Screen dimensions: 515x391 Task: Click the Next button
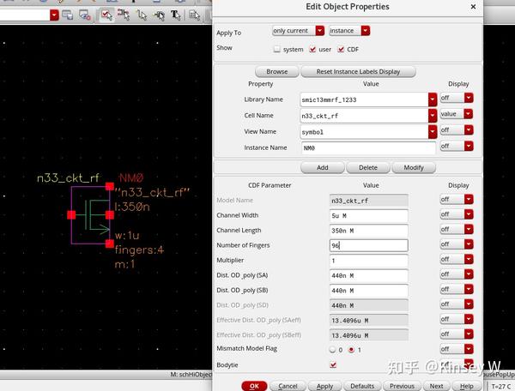(x=437, y=386)
